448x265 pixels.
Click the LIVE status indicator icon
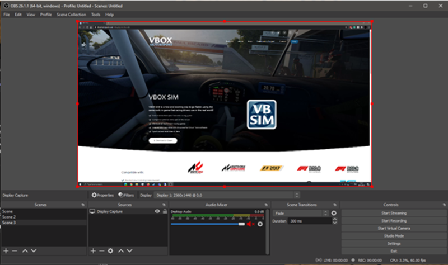318,260
